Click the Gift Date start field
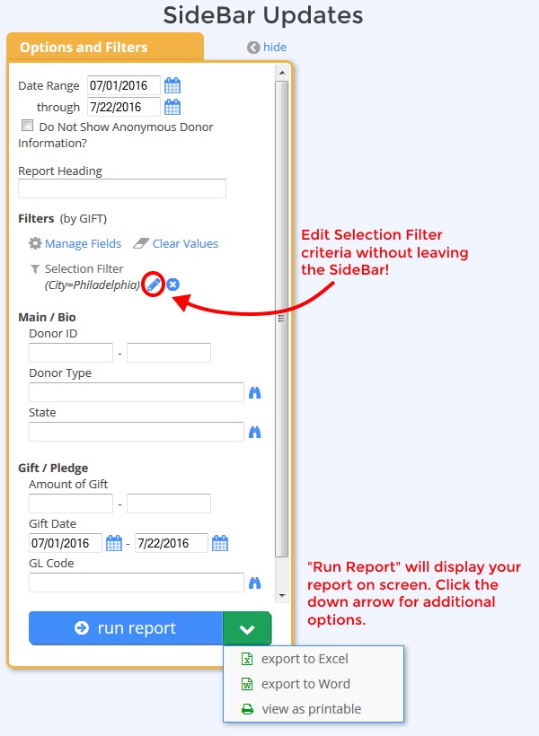Viewport: 539px width, 736px height. (x=66, y=543)
